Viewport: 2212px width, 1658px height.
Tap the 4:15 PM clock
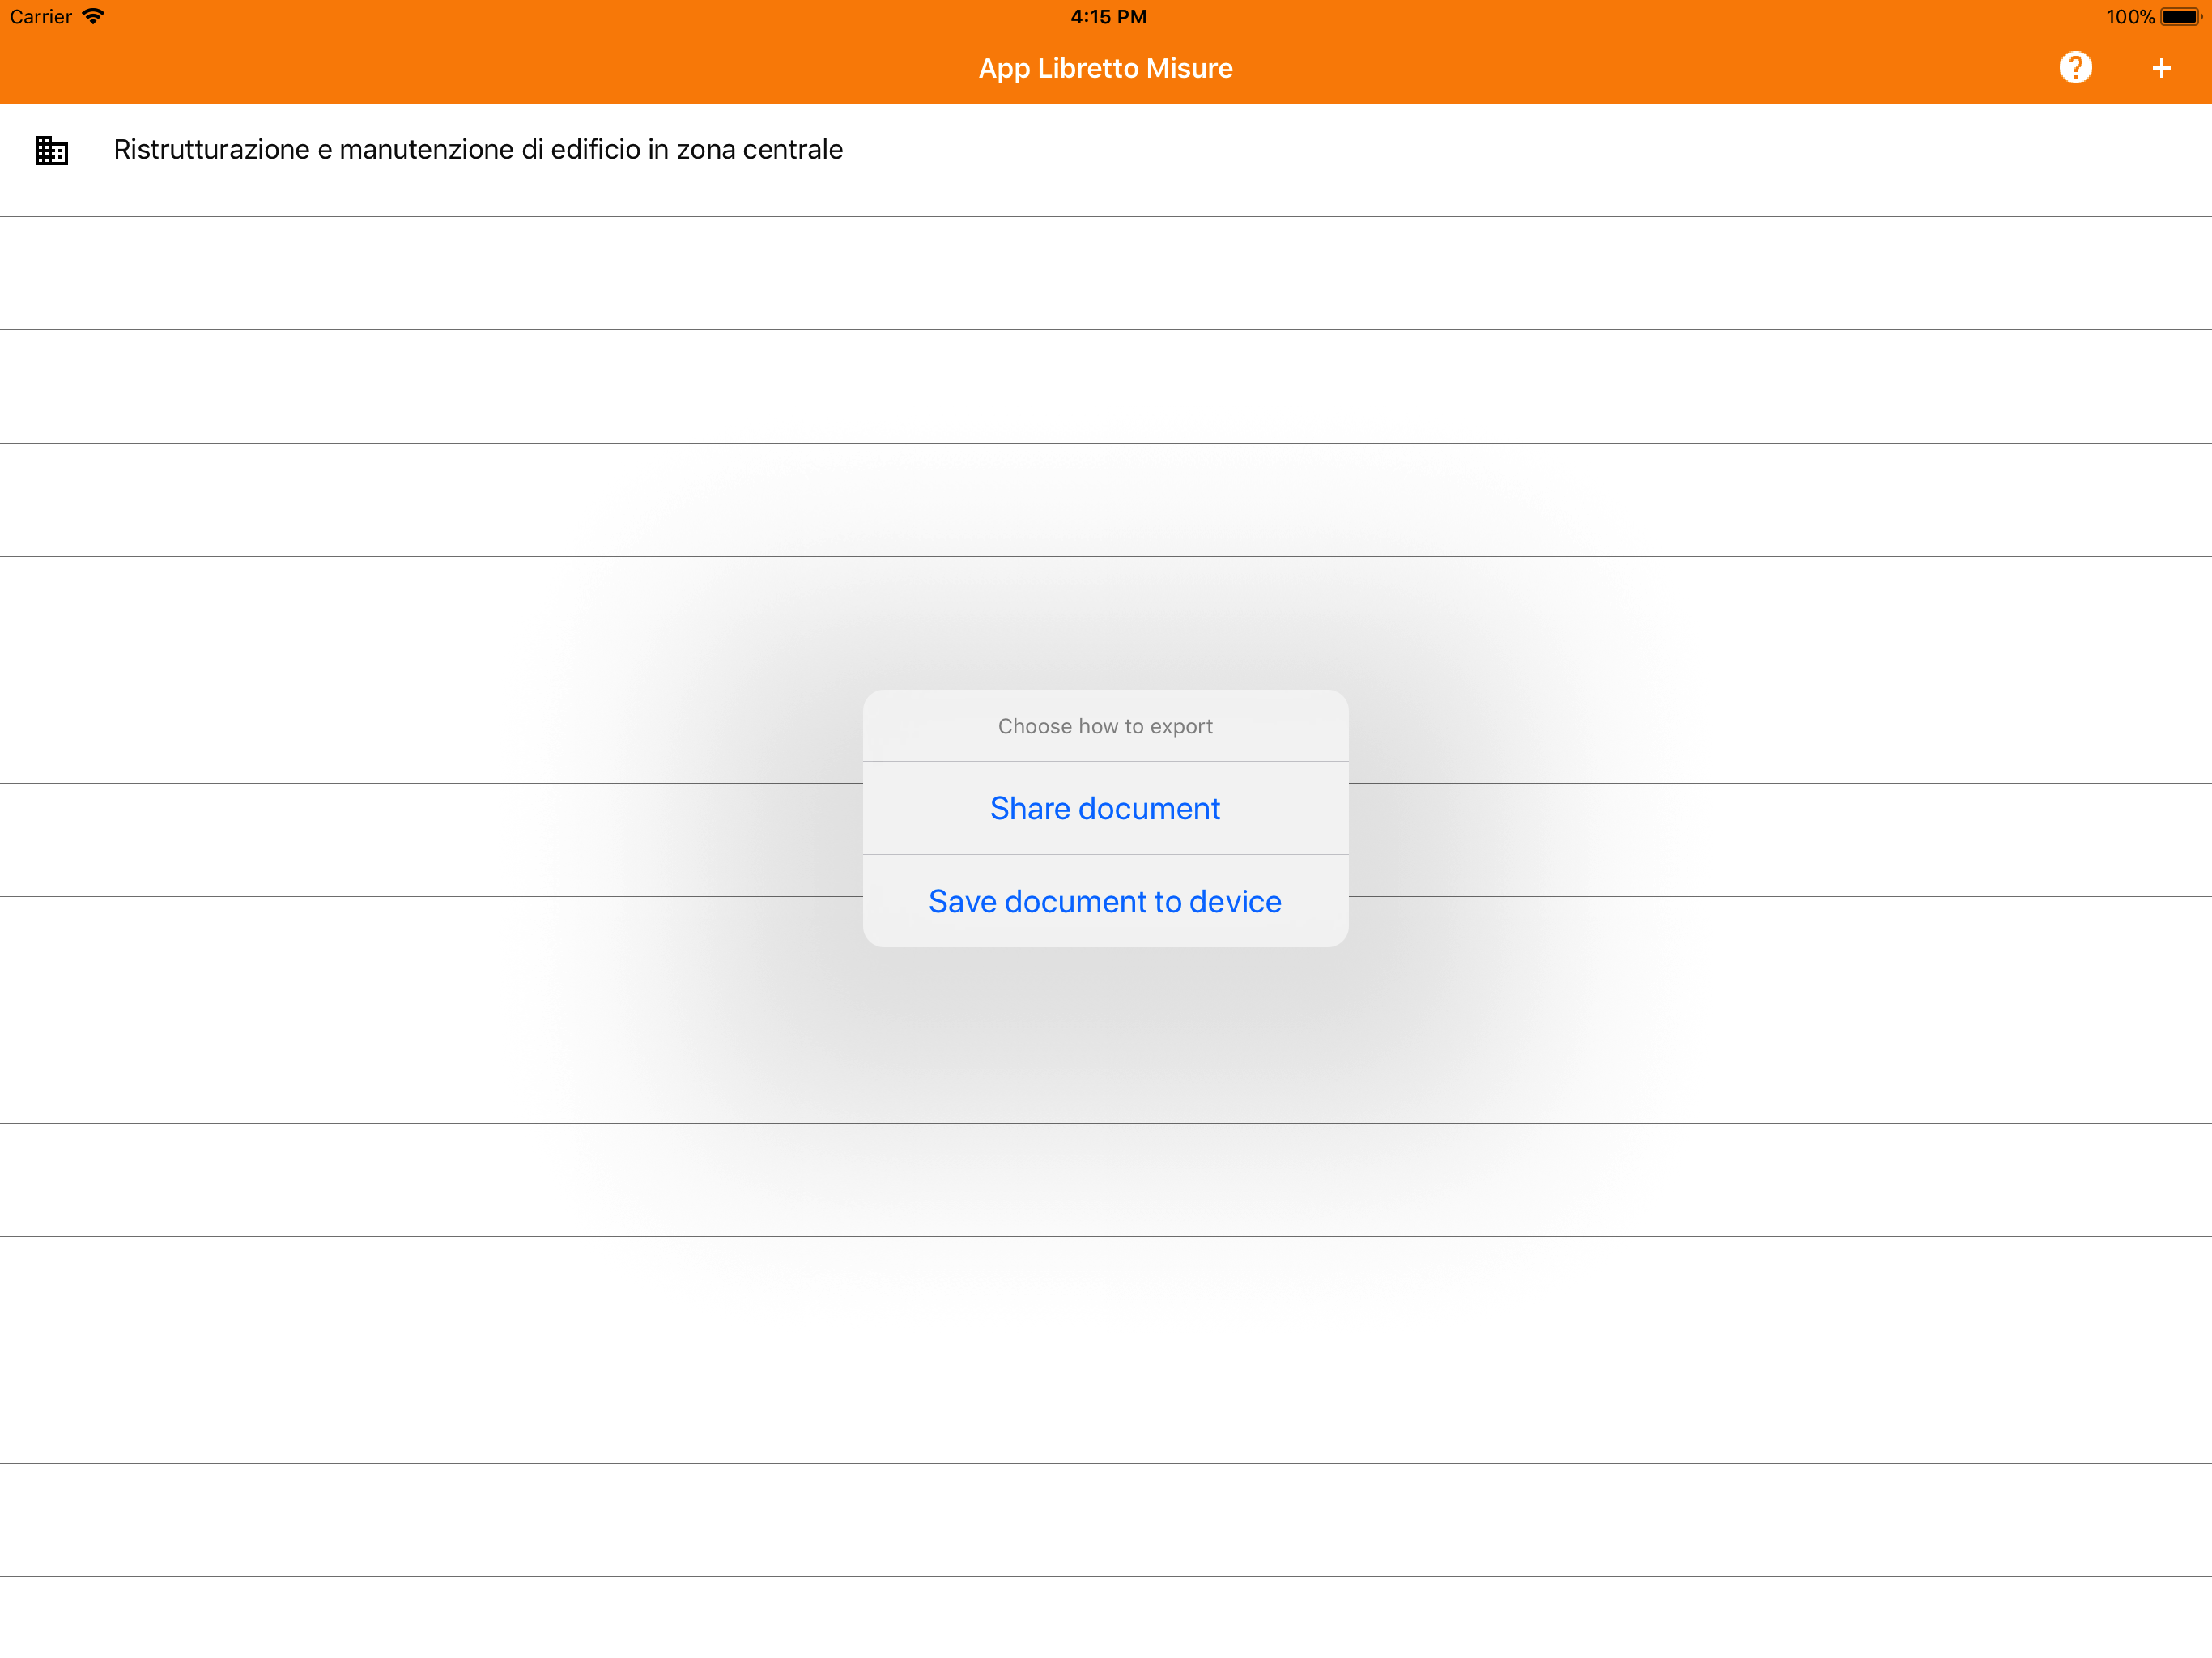(x=1108, y=17)
